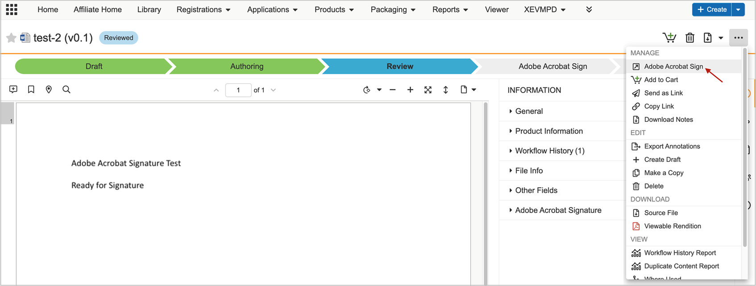The width and height of the screenshot is (756, 286).
Task: Click the Review workflow stage
Action: (x=400, y=66)
